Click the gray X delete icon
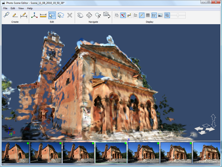Screen dimensions: 222x167 [x=70, y=15]
